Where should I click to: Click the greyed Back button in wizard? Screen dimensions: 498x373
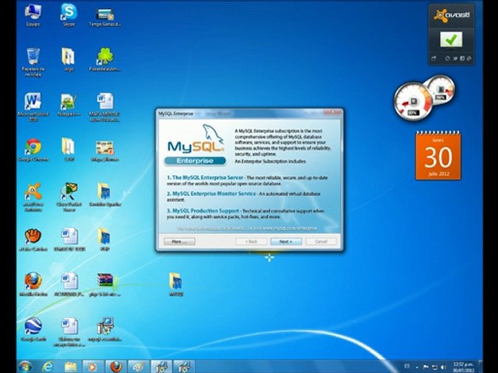(251, 242)
